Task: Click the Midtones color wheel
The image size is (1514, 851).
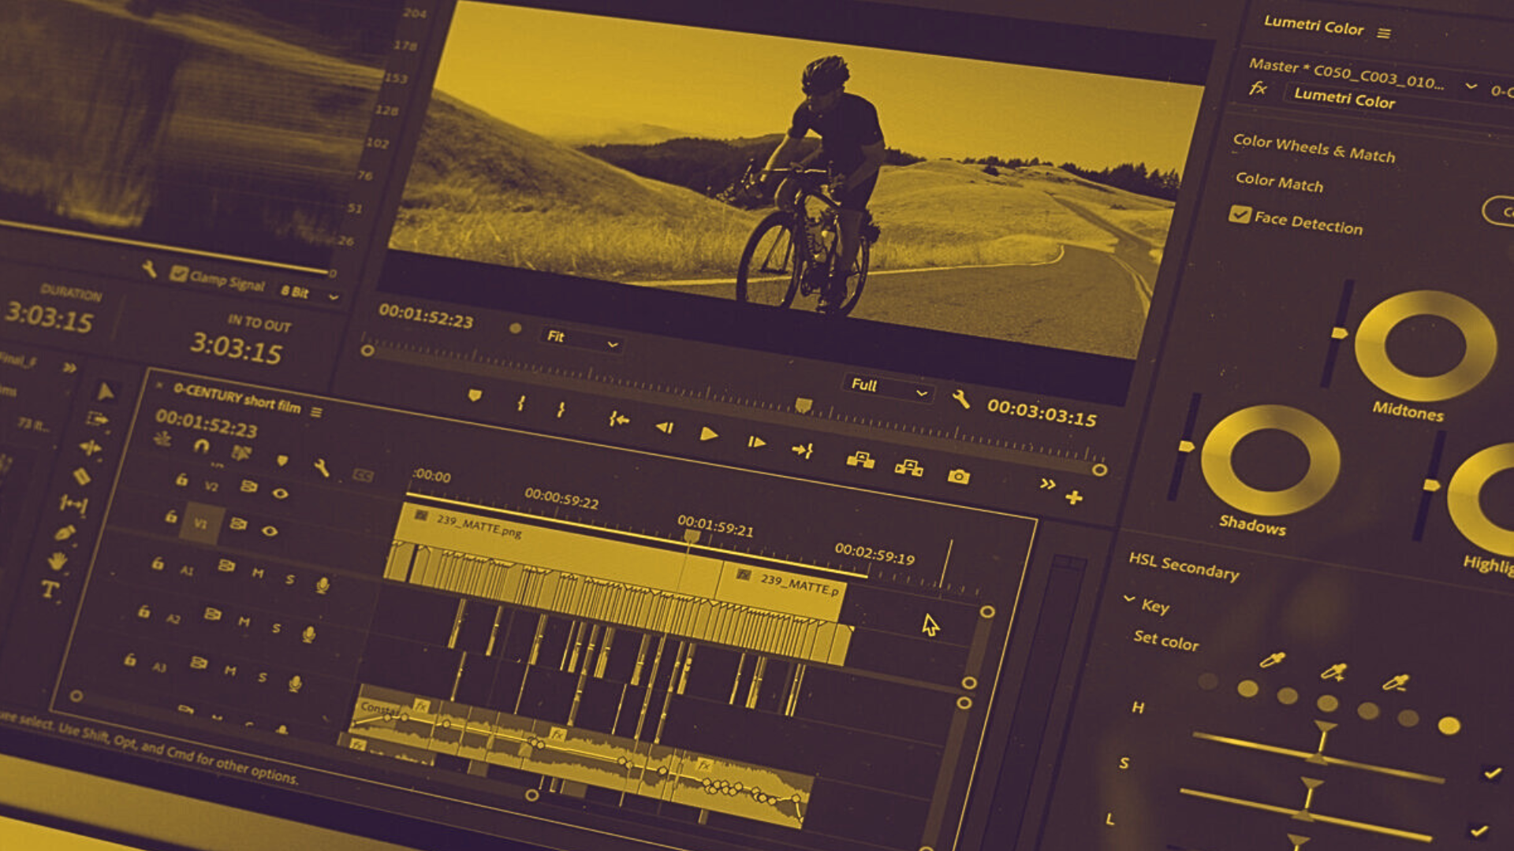Action: [1425, 346]
